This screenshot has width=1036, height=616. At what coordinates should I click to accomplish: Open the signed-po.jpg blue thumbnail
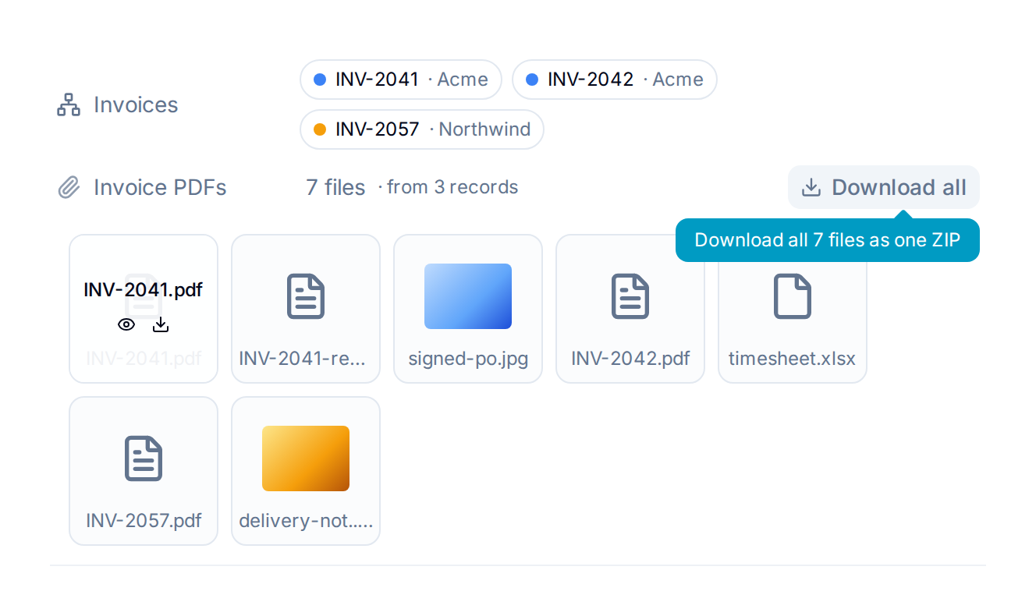tap(468, 296)
